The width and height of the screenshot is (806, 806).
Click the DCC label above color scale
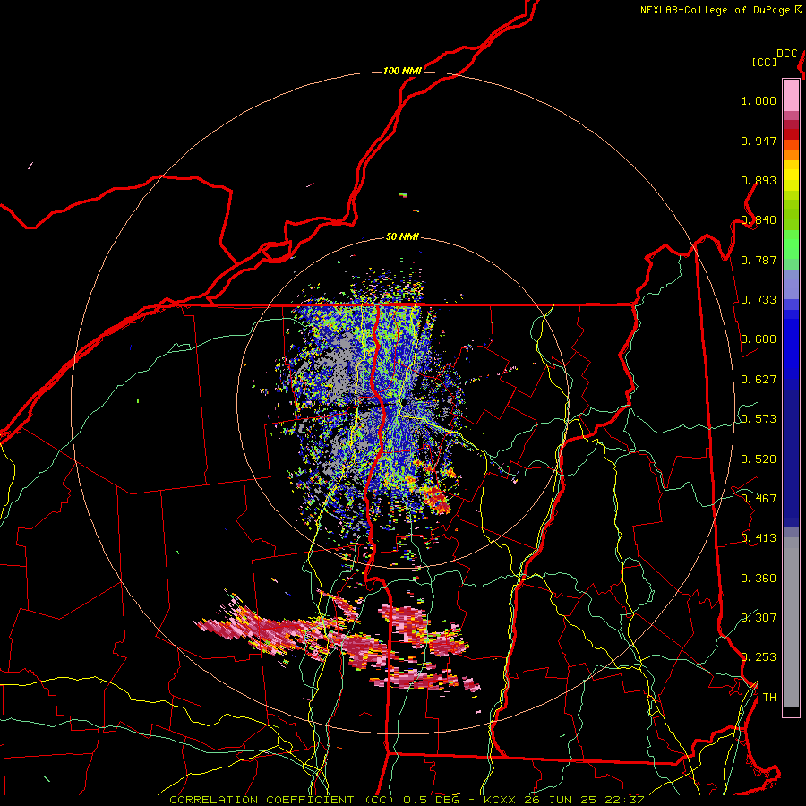point(787,54)
